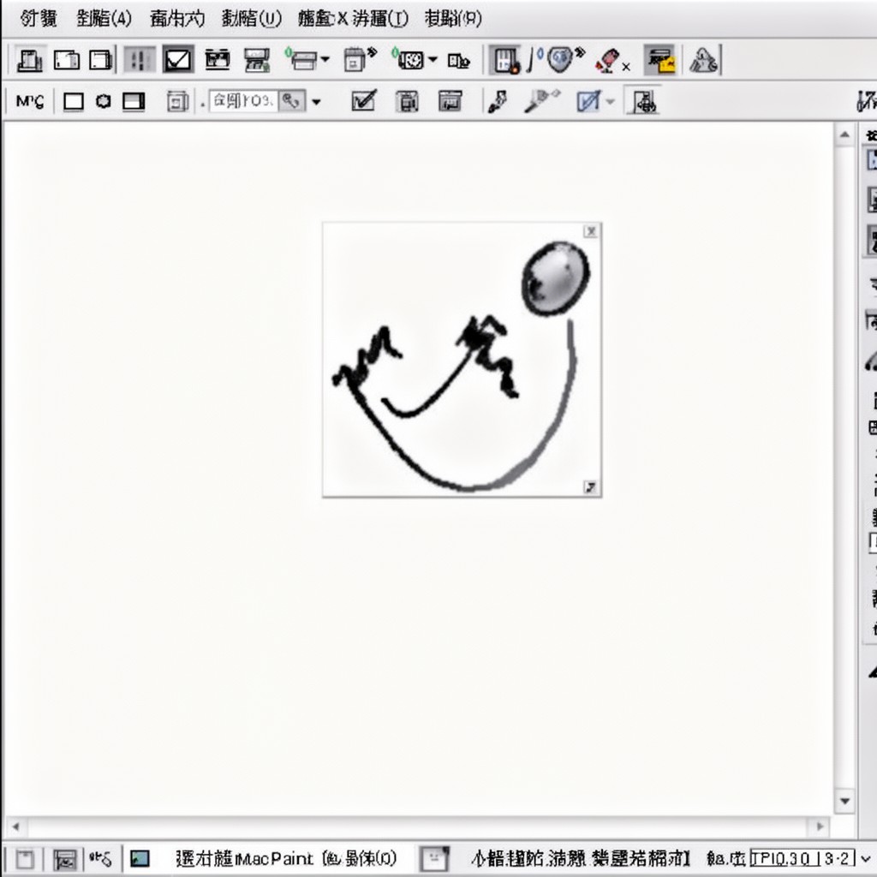Click into the second toolbar text field
Image resolution: width=877 pixels, height=877 pixels.
(x=242, y=101)
